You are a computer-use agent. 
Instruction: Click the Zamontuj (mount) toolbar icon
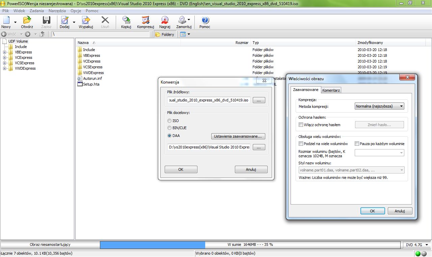point(182,20)
